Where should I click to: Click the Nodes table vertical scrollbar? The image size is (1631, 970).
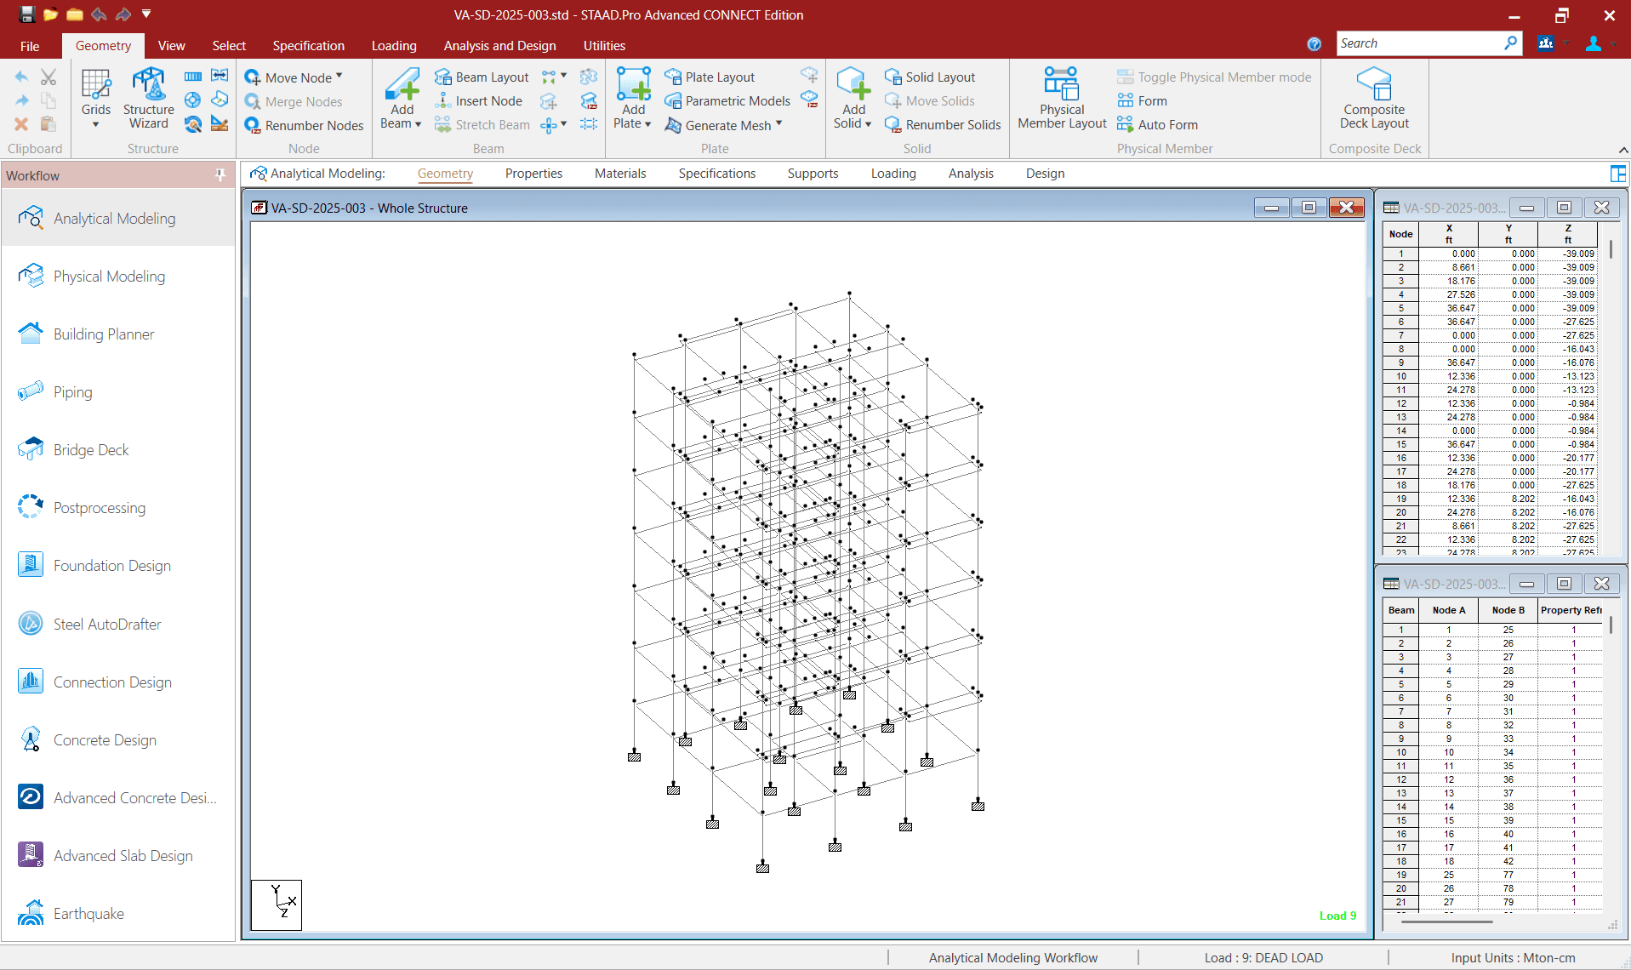[x=1611, y=249]
